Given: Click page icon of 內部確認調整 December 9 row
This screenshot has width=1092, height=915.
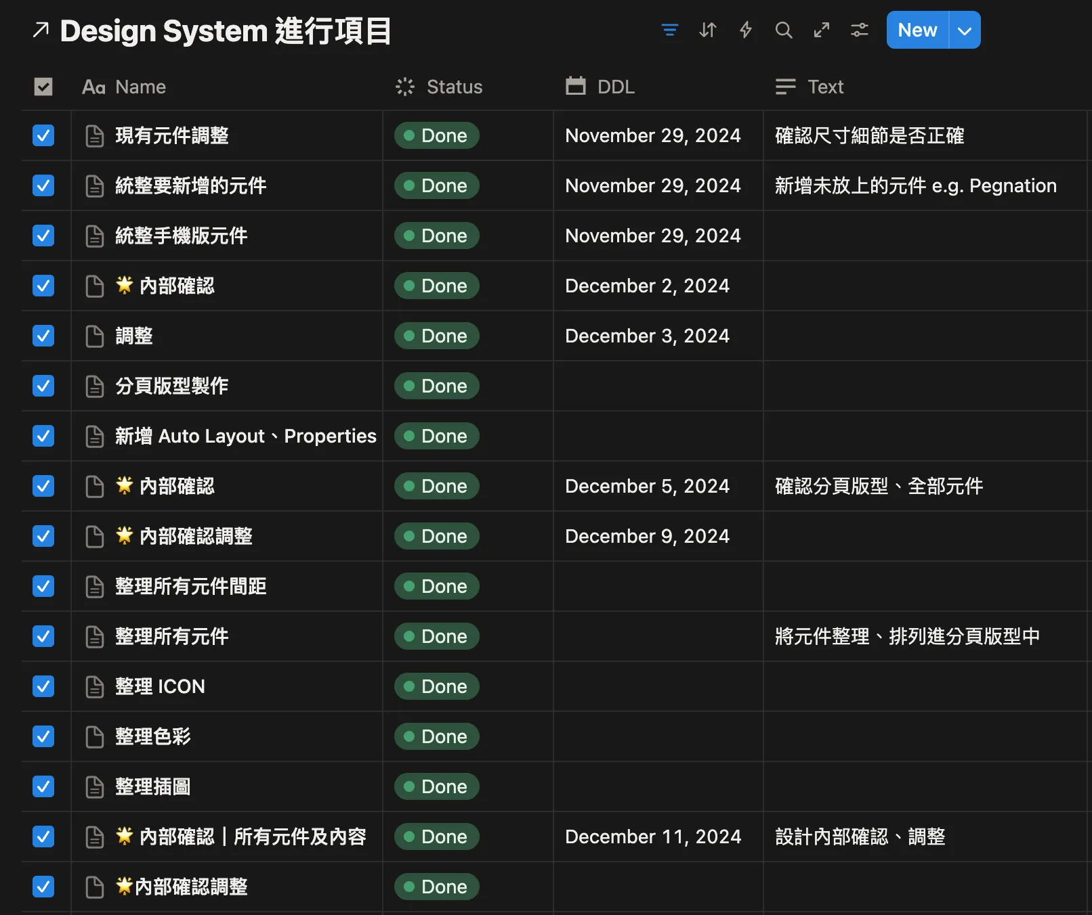Looking at the screenshot, I should point(95,537).
